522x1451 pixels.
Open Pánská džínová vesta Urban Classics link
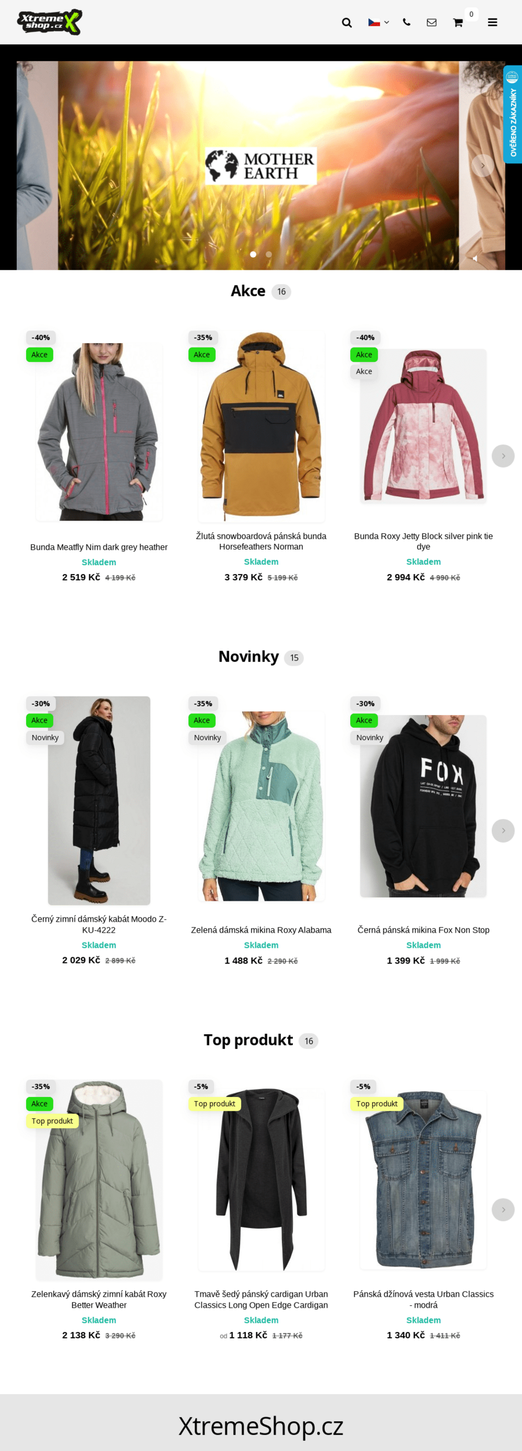(x=423, y=1299)
